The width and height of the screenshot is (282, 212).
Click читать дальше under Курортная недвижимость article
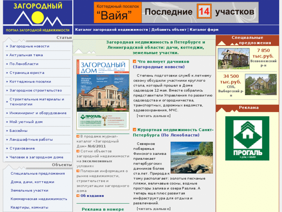[x=154, y=209]
